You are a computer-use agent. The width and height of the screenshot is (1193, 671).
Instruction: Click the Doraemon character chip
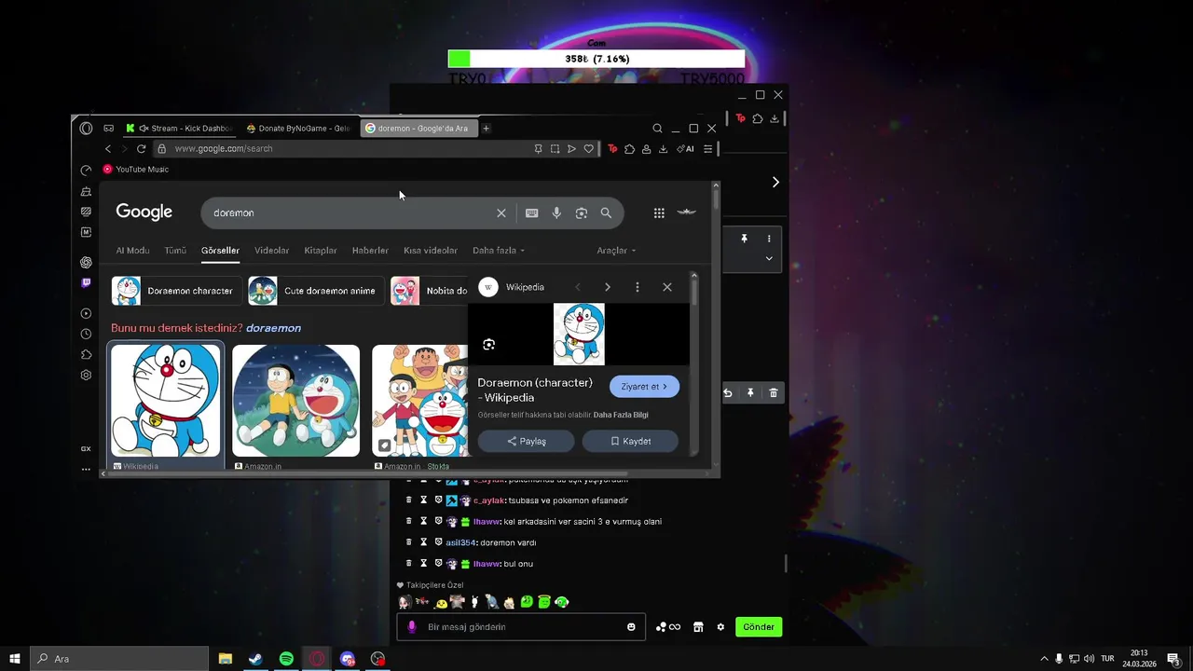pos(176,291)
